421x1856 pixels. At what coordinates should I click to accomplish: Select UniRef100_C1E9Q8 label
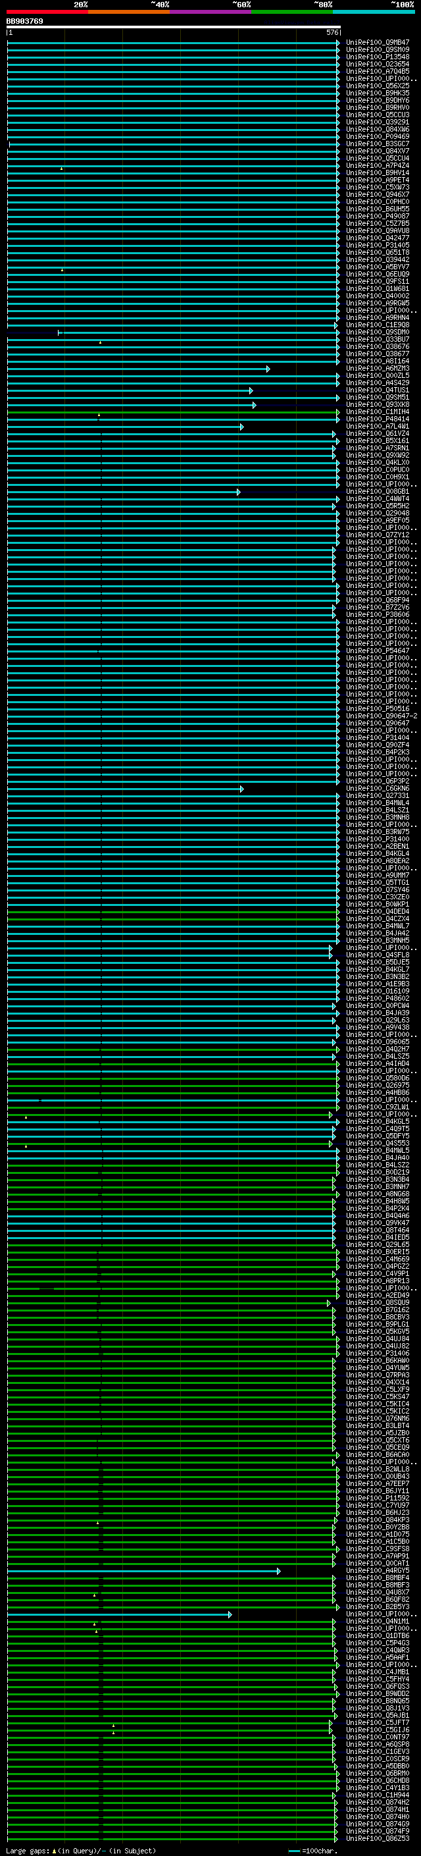pyautogui.click(x=378, y=325)
